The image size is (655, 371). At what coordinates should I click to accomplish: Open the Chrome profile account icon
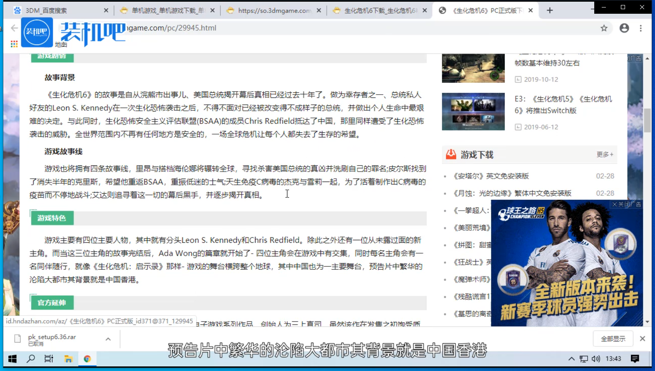click(624, 28)
